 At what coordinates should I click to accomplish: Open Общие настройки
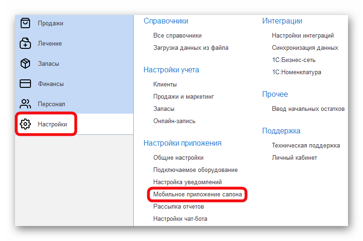coord(178,157)
